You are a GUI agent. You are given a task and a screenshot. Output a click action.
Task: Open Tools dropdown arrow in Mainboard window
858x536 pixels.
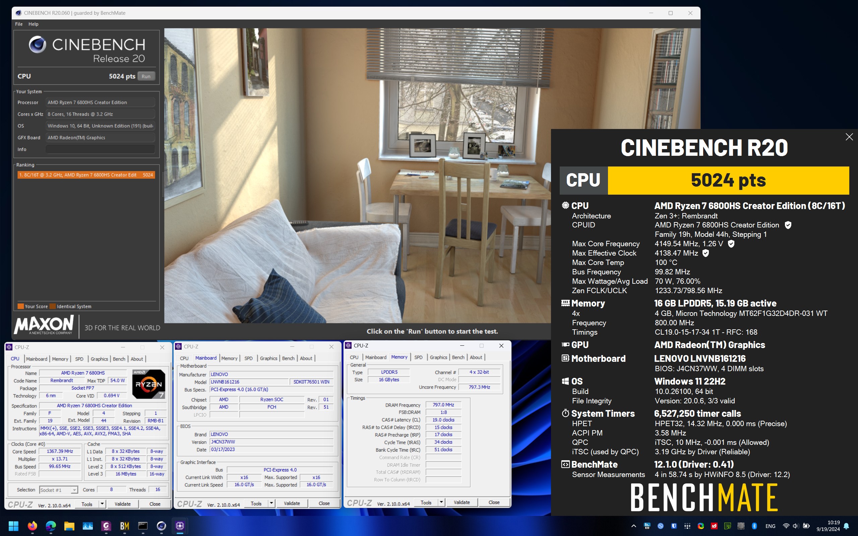(271, 504)
